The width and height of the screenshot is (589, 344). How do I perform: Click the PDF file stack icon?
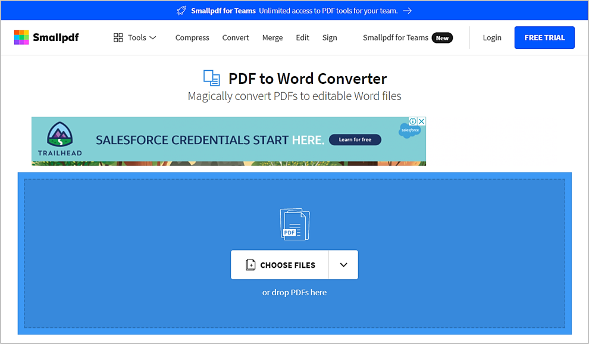click(x=294, y=224)
